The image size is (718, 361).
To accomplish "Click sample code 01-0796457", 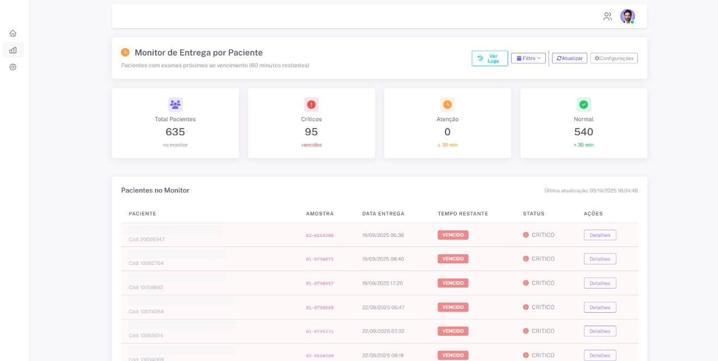I will tap(320, 284).
